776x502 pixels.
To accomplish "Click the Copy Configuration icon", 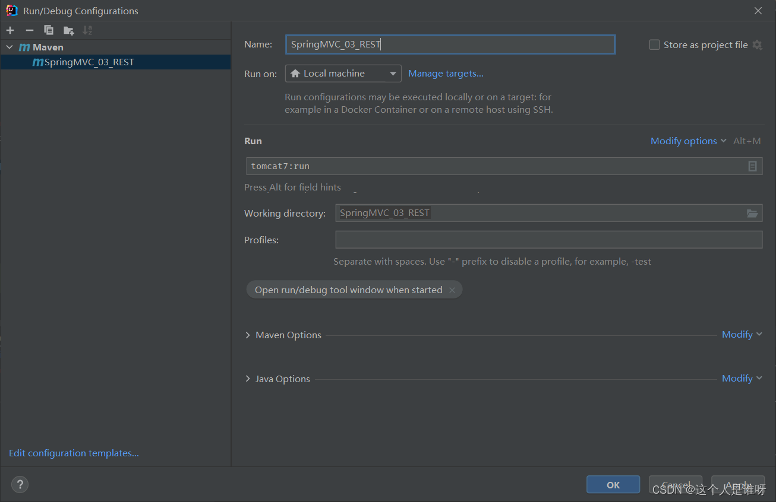I will 49,30.
